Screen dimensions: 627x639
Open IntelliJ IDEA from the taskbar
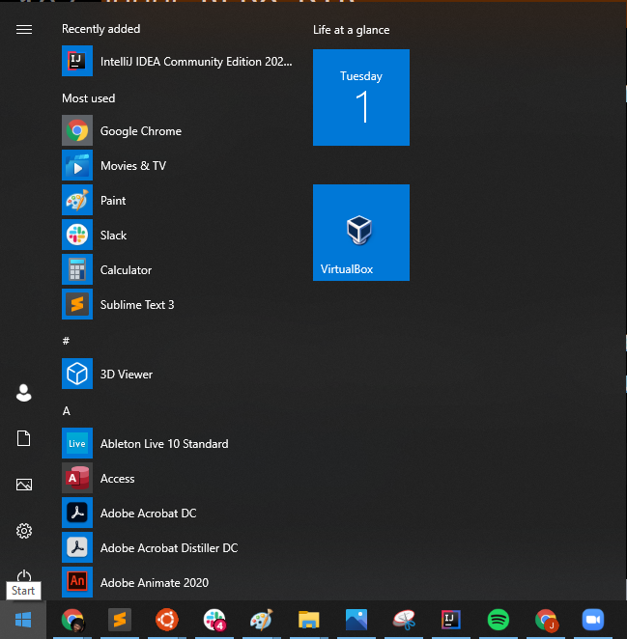tap(451, 620)
